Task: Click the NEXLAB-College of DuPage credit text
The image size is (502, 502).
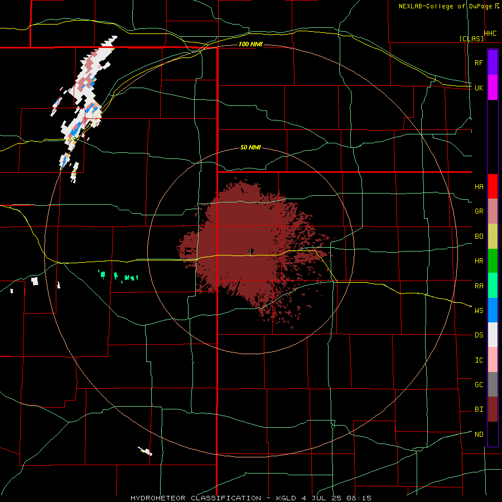Action: [x=445, y=6]
